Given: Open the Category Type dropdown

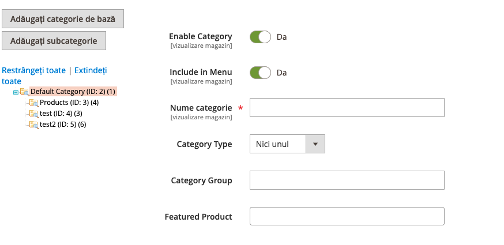Looking at the screenshot, I should (x=287, y=144).
